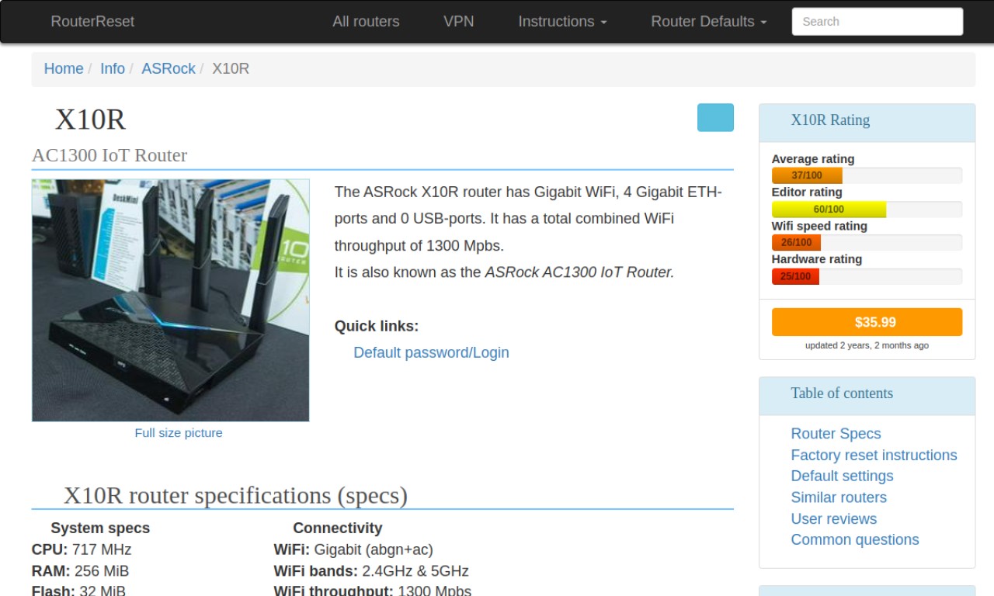Image resolution: width=994 pixels, height=596 pixels.
Task: Click the 'Quick links:' label
Action: coord(377,326)
